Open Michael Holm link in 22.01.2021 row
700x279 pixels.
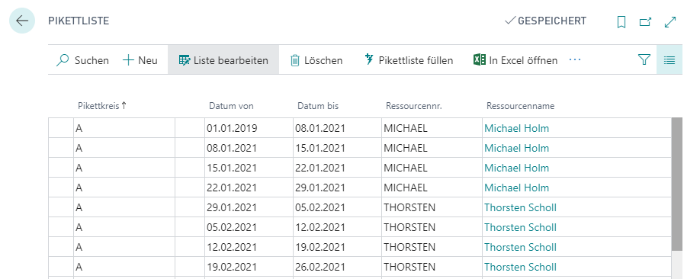click(516, 188)
